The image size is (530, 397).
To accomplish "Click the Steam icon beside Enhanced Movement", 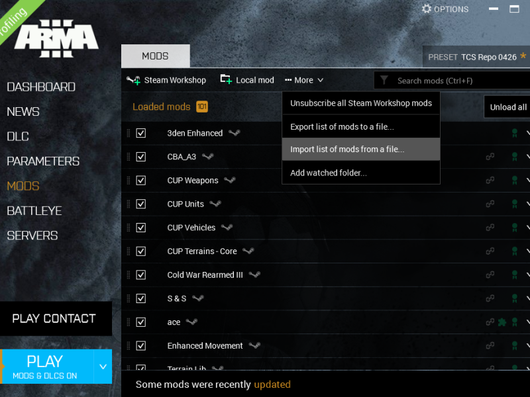I will click(x=254, y=345).
